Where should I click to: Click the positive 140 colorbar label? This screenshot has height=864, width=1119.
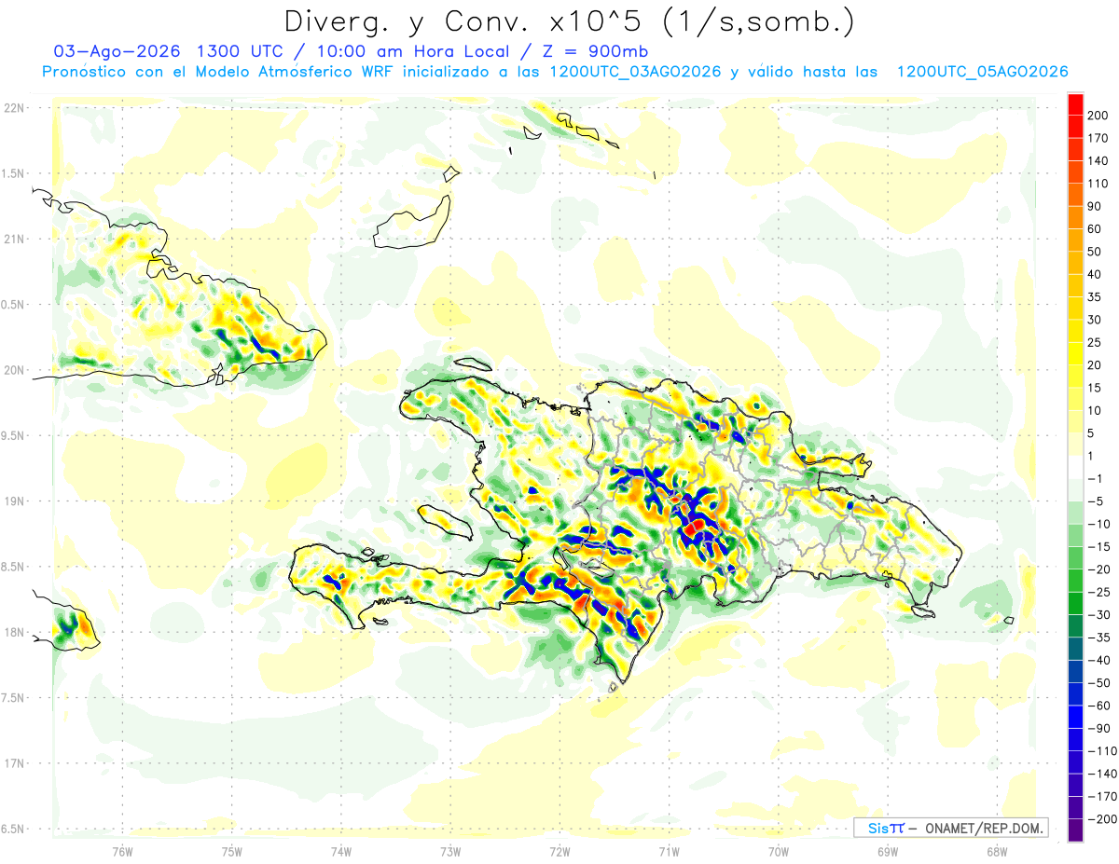(x=1099, y=161)
